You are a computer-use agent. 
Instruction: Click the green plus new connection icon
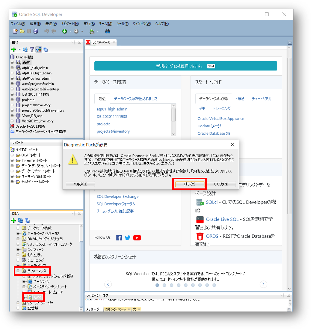point(14,50)
